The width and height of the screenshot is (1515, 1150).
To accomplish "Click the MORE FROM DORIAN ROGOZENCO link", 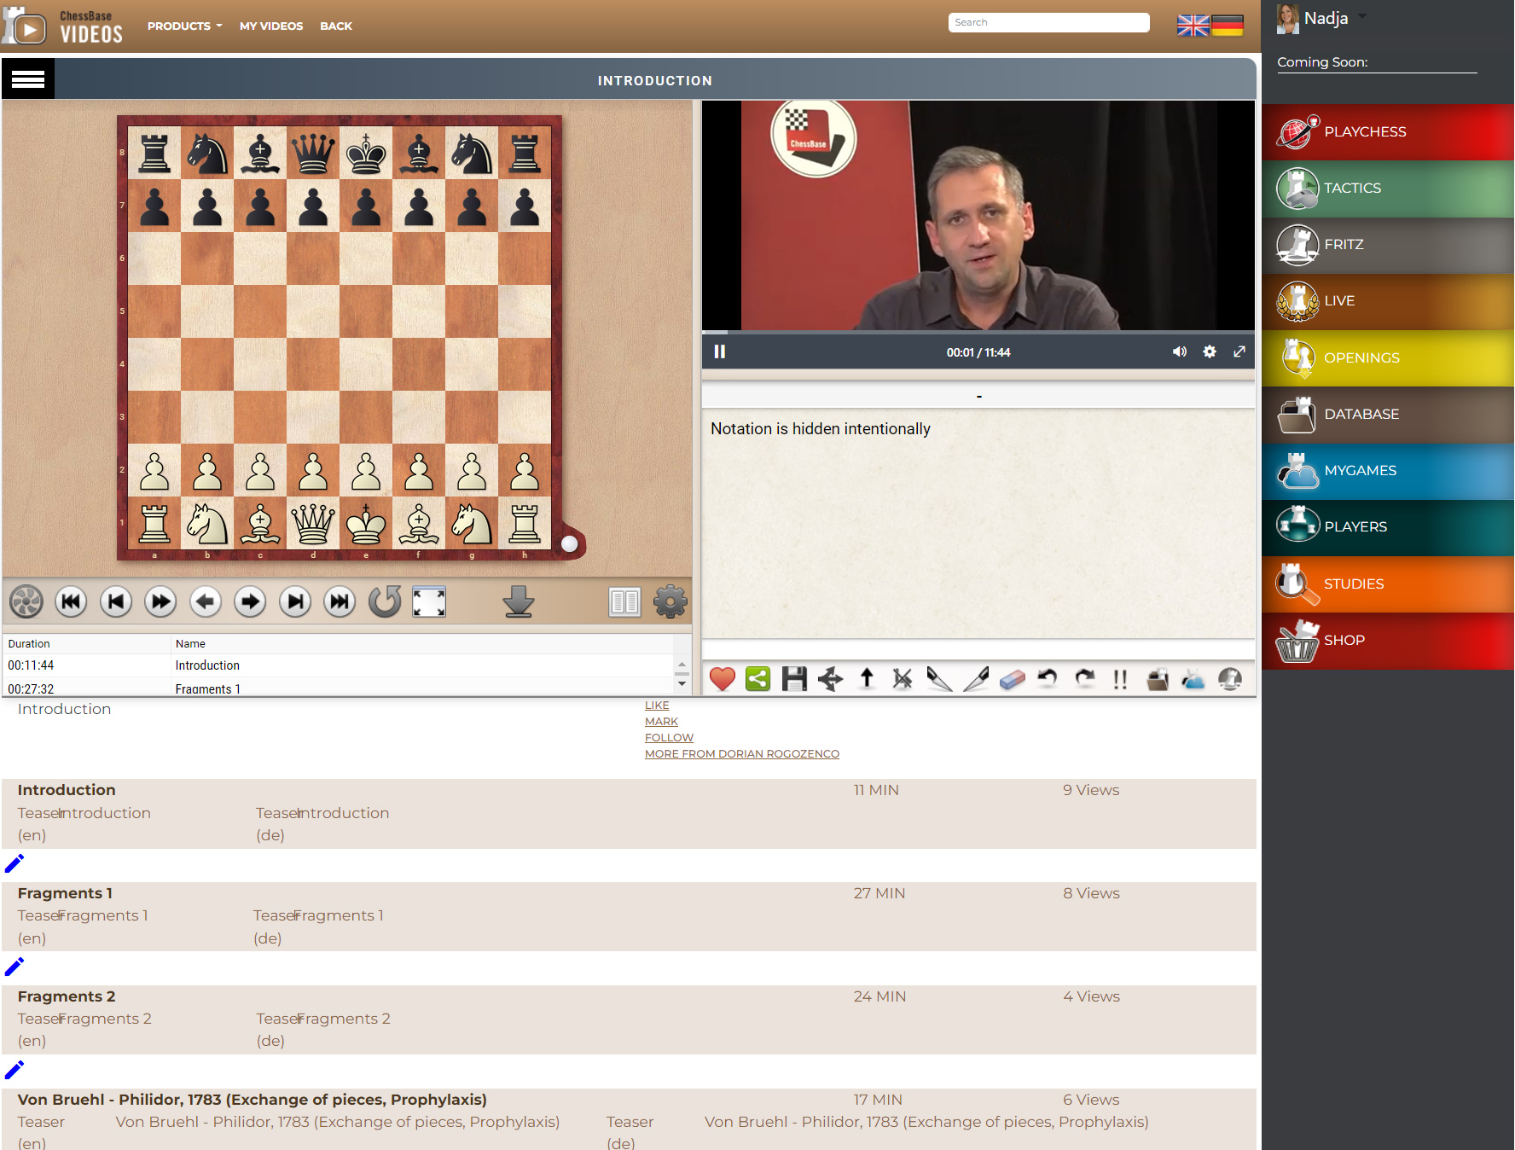I will 741,753.
